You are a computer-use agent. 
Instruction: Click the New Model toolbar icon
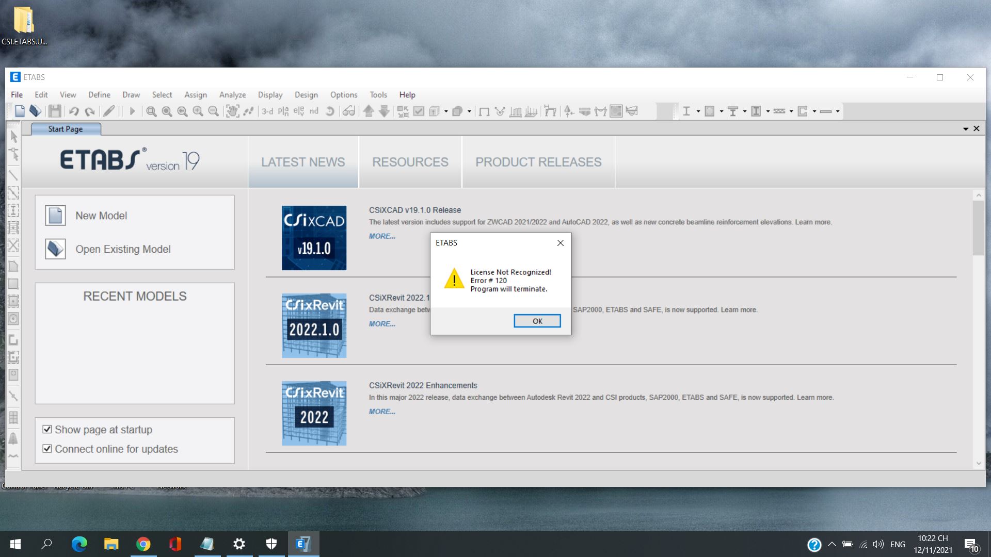[20, 111]
